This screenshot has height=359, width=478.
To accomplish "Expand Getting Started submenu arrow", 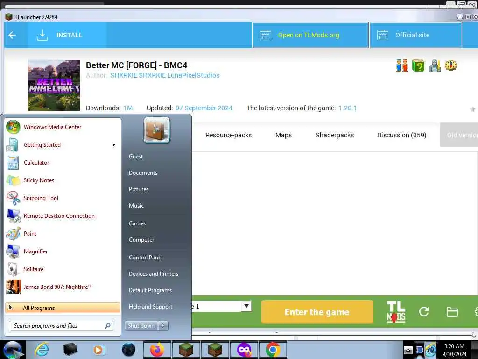I will pos(114,145).
